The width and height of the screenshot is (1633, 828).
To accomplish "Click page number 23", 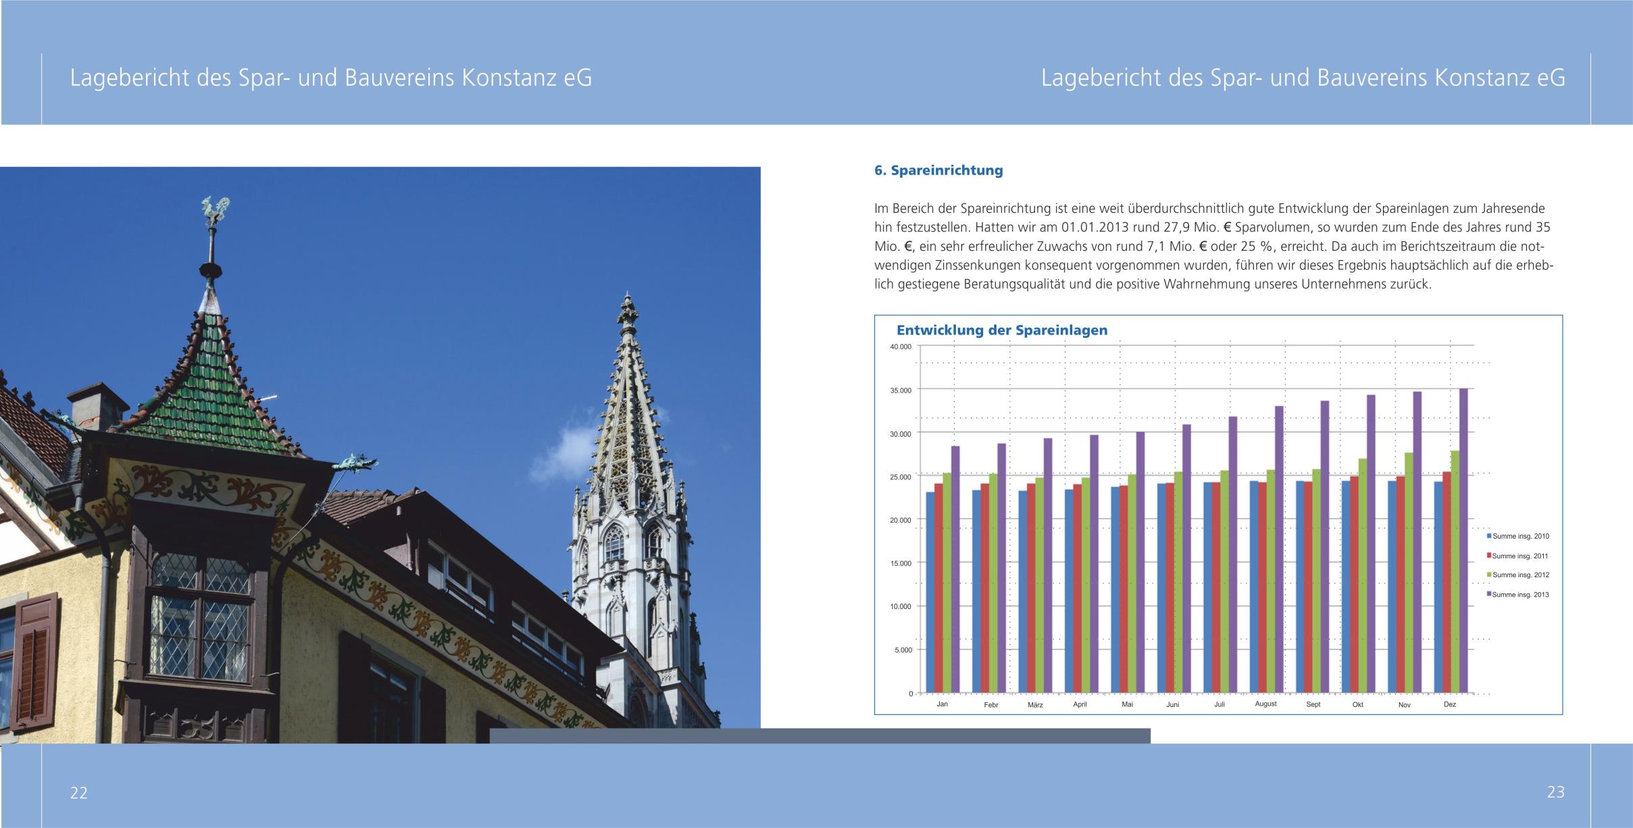I will tap(1556, 792).
